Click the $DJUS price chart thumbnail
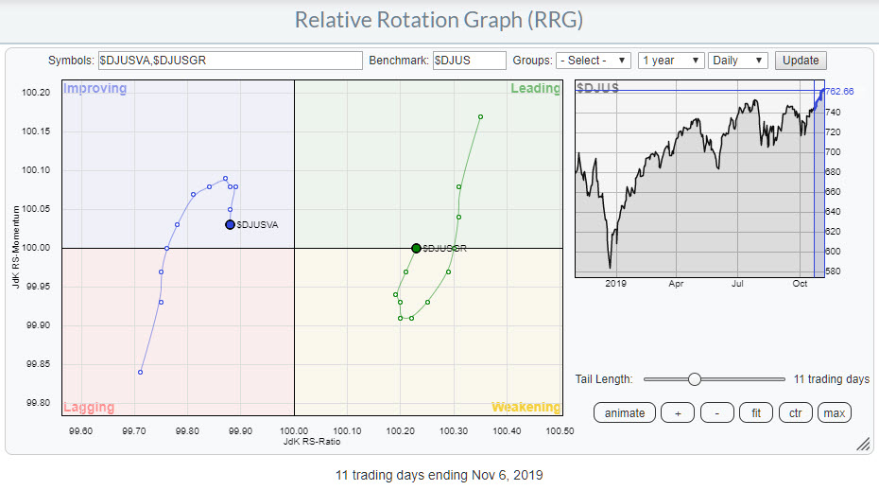This screenshot has width=879, height=490. 695,180
